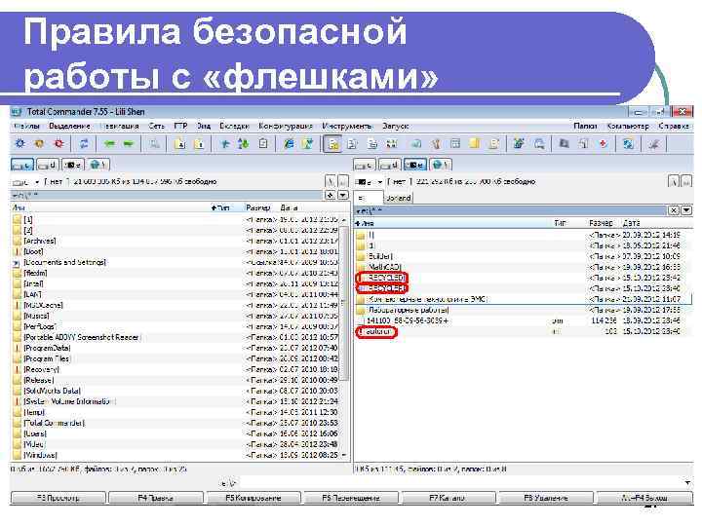
Task: Click the reread source blue arrows icon
Action: [84, 143]
